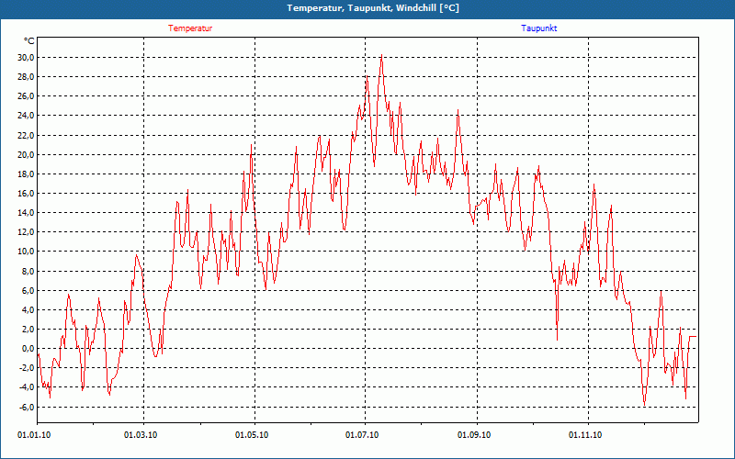Click the 8,0 y-axis value

(28, 271)
